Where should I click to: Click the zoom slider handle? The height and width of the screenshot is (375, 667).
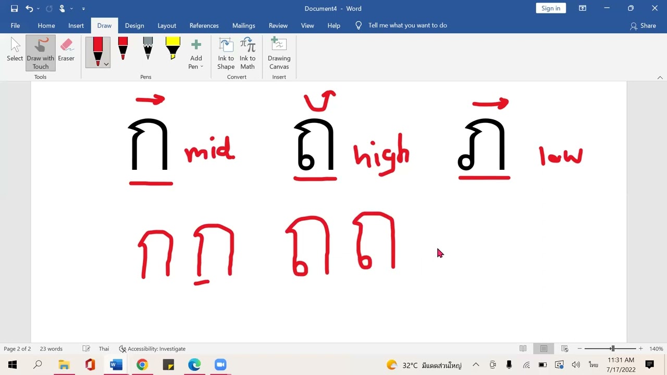pyautogui.click(x=613, y=349)
